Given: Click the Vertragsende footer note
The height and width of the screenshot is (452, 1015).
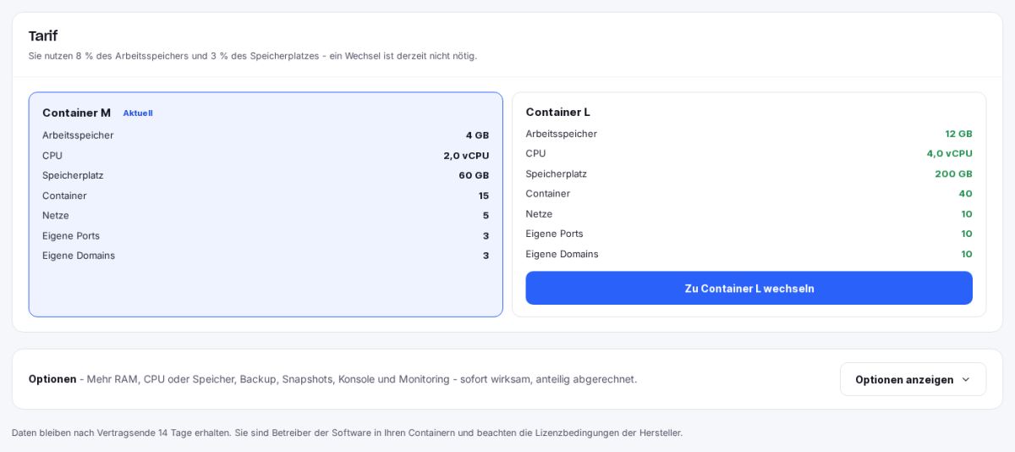Looking at the screenshot, I should click(x=347, y=433).
